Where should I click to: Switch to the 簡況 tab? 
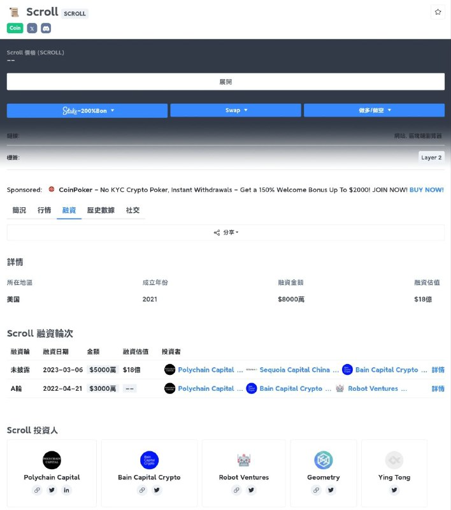pos(19,210)
